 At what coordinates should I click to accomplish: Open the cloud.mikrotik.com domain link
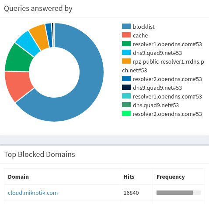33,193
